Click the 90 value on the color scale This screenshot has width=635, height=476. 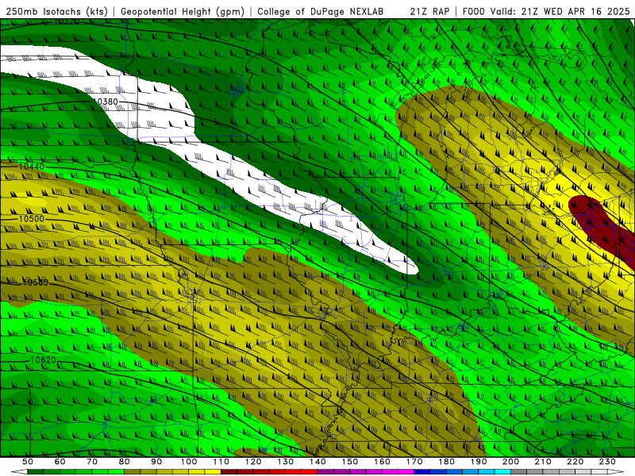pyautogui.click(x=156, y=462)
